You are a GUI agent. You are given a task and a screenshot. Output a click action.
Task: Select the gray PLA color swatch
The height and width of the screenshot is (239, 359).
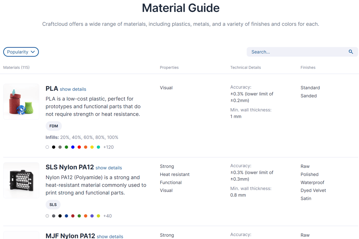[x=60, y=147]
